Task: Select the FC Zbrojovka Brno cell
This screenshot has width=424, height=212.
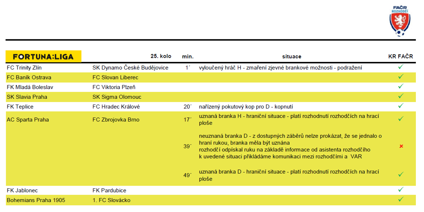Action: [x=116, y=120]
